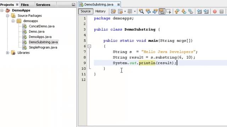
Task: Open the Forward history dropdown arrow
Action: pyautogui.click(x=135, y=11)
